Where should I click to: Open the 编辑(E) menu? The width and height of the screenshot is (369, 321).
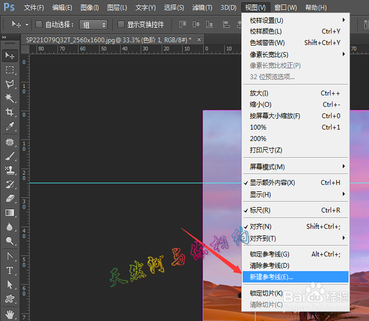tap(62, 8)
